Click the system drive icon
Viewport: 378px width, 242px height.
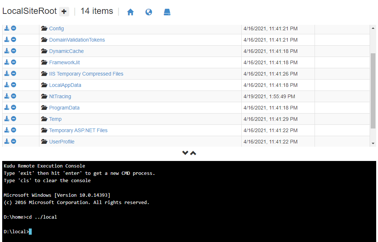167,12
